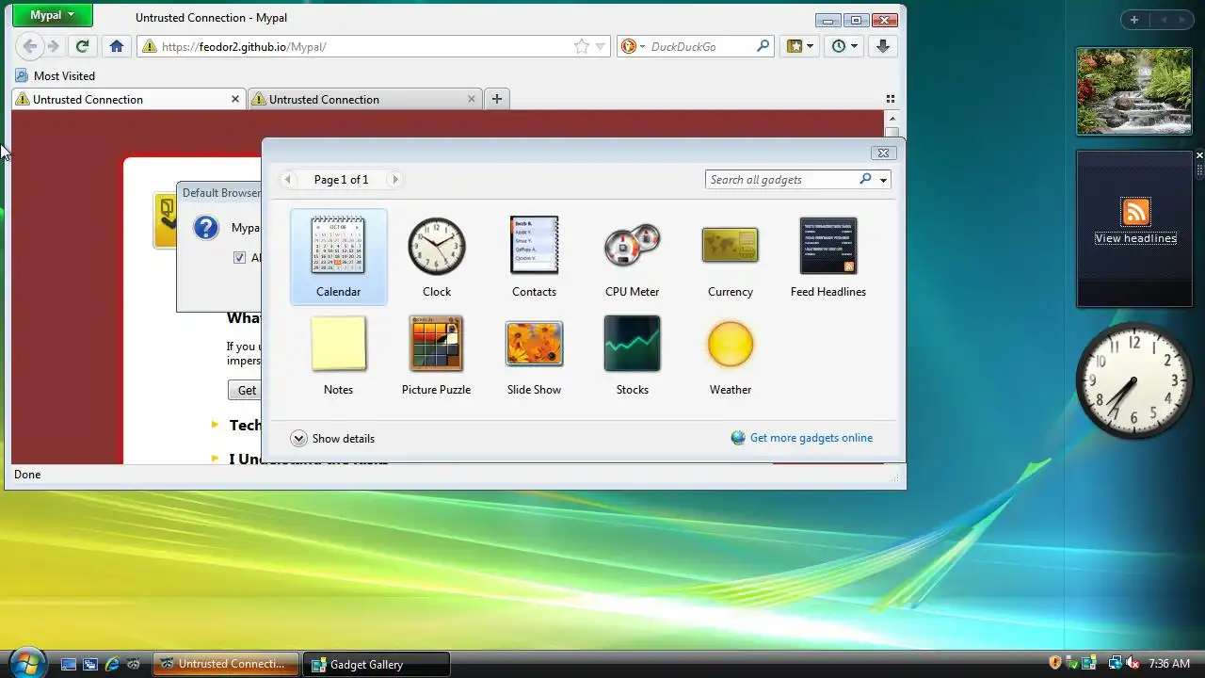Reload the page in Mypal
Image resolution: width=1205 pixels, height=678 pixels.
tap(82, 46)
